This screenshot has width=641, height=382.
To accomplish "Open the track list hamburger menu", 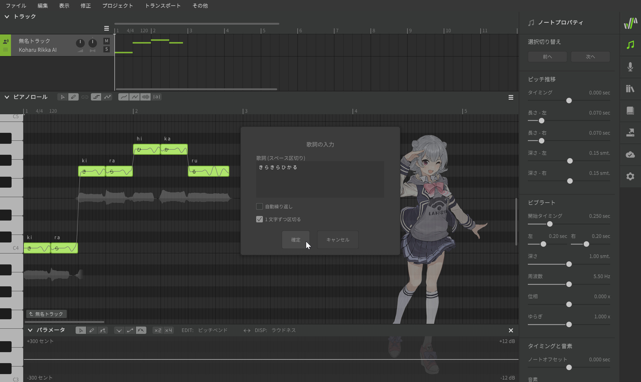I will pos(106,28).
